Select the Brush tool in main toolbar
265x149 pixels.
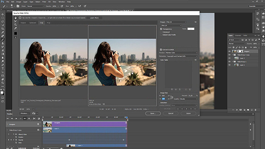tap(2, 40)
